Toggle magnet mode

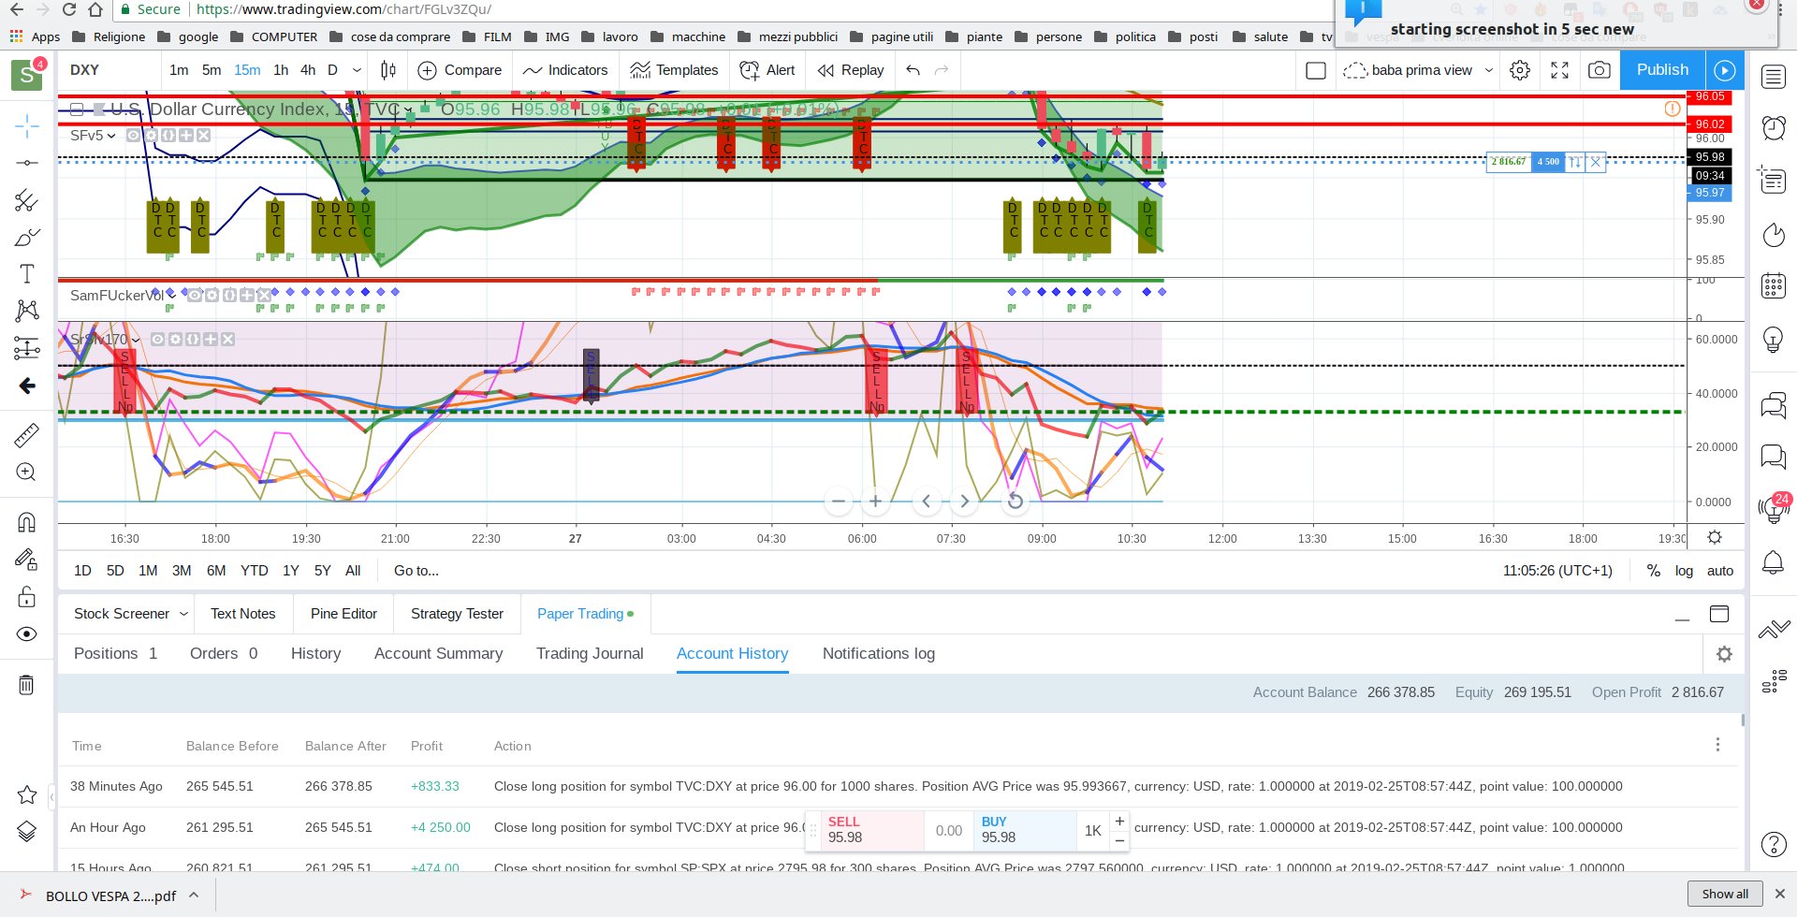27,522
